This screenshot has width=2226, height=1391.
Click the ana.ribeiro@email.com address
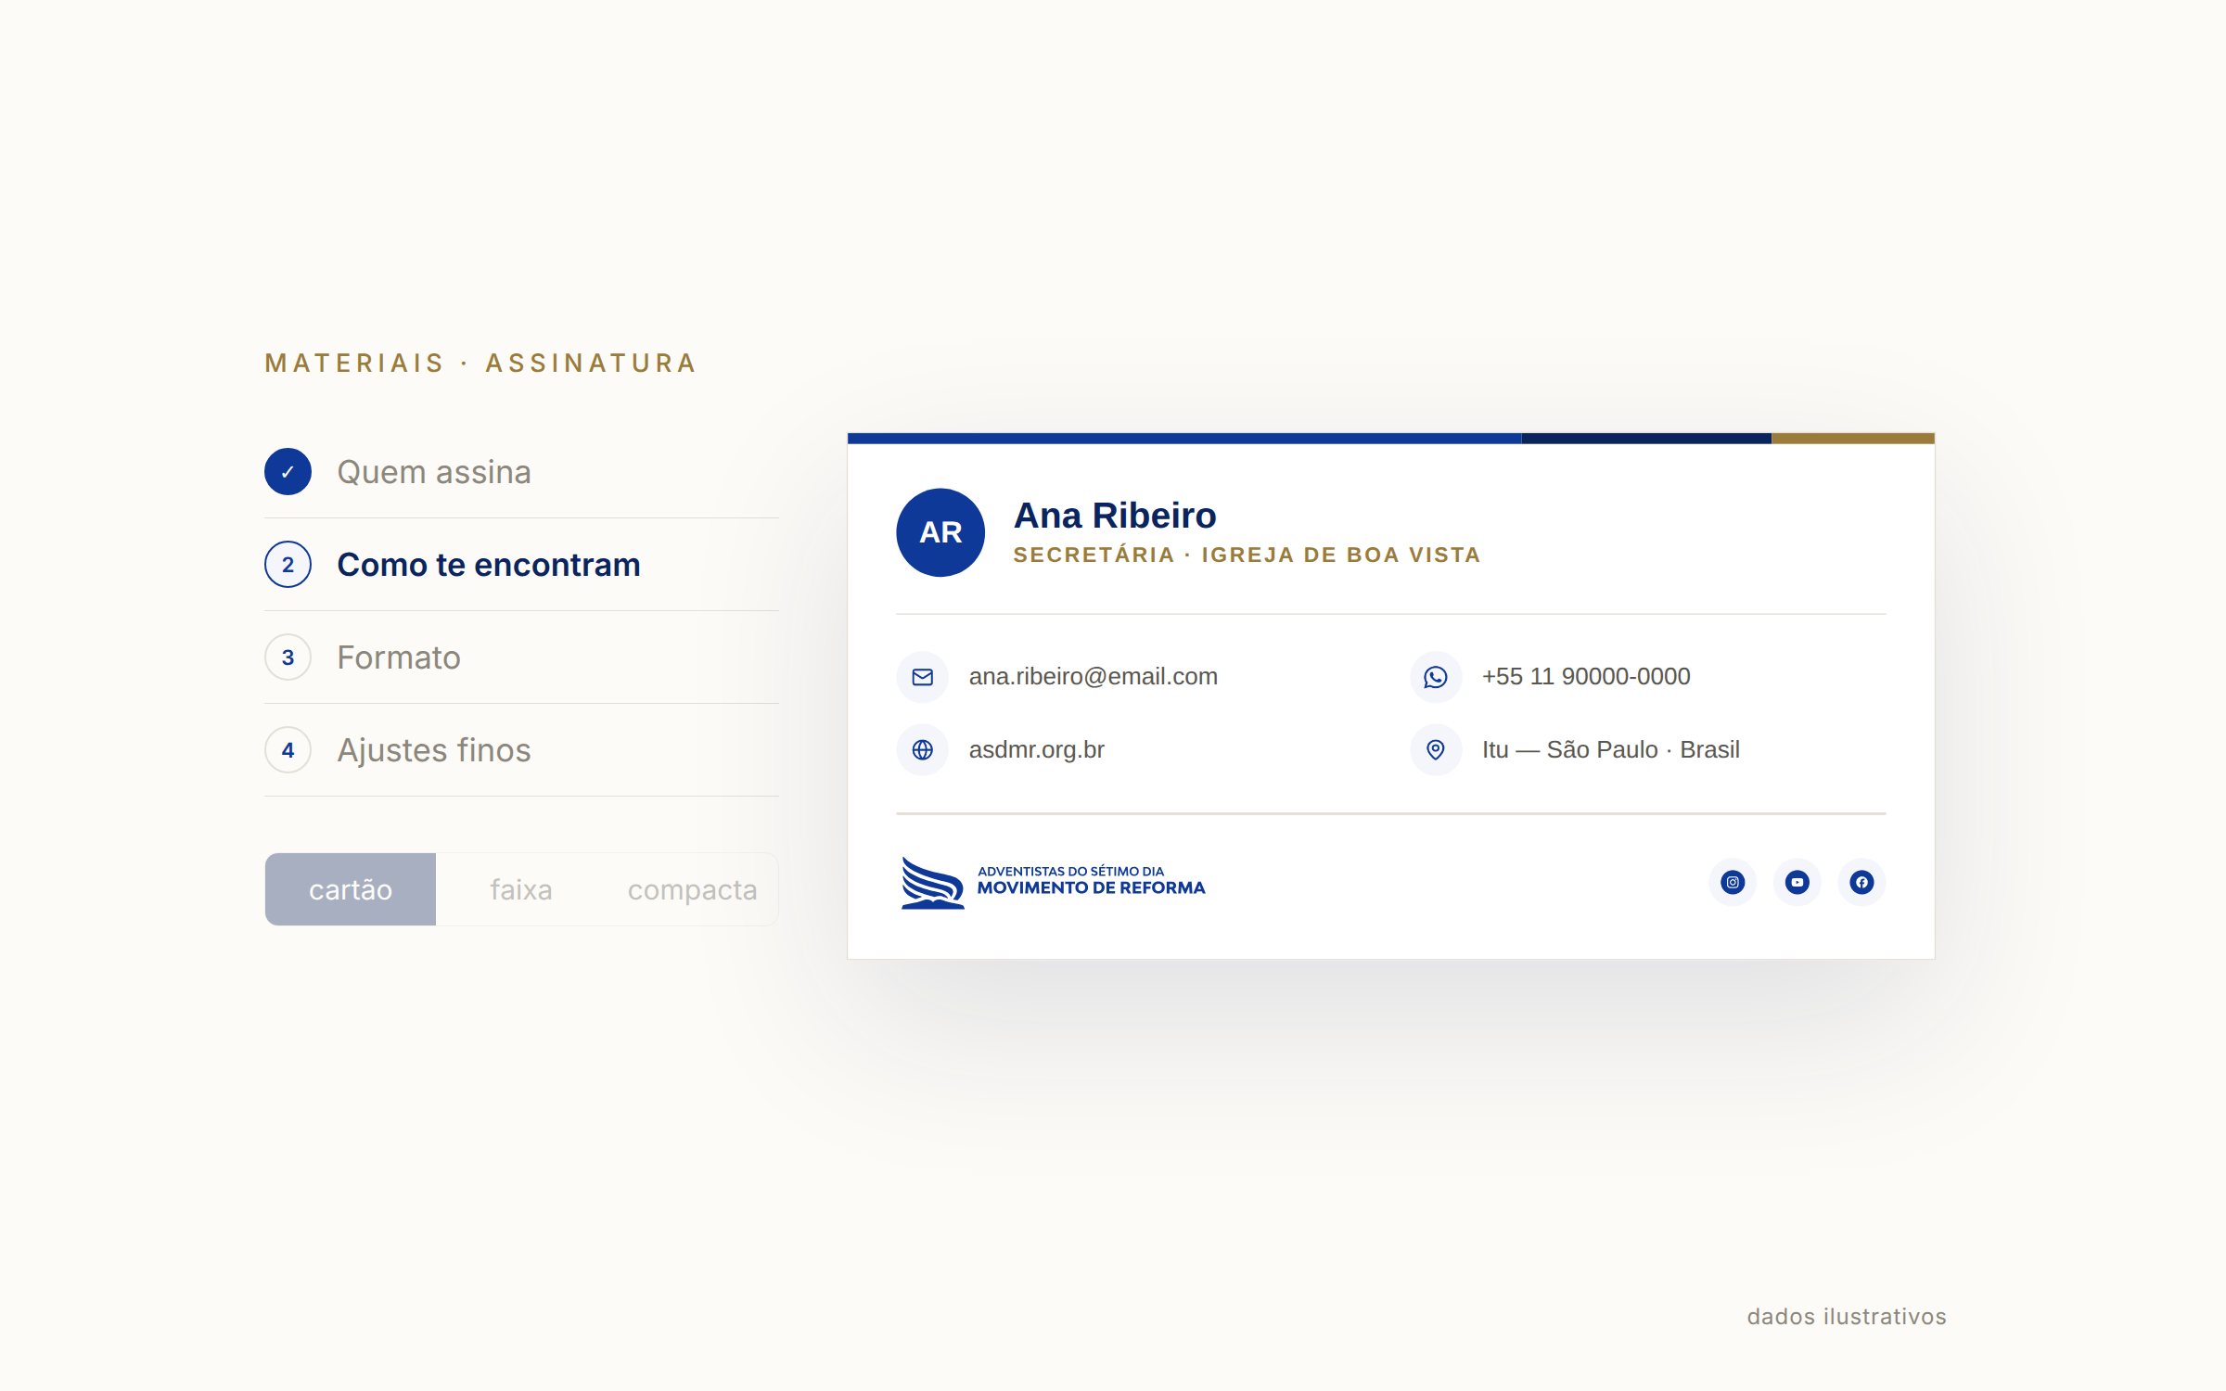click(1094, 677)
